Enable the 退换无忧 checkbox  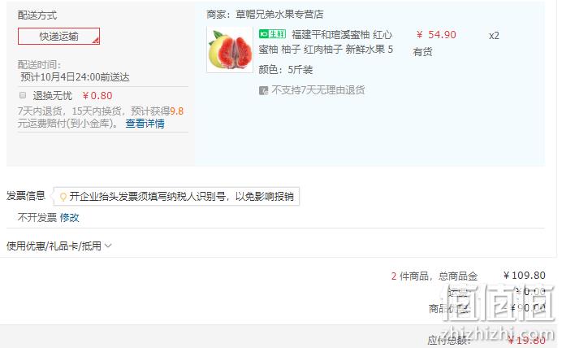tap(23, 95)
